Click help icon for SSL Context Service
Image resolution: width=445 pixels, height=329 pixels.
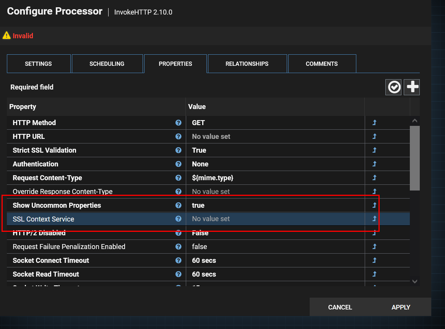pyautogui.click(x=178, y=219)
